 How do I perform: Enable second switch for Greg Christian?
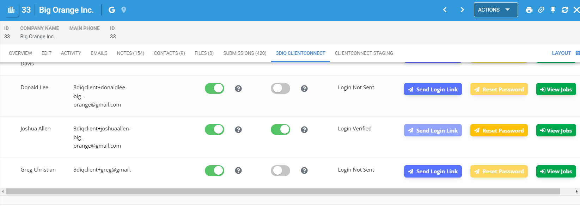coord(280,170)
